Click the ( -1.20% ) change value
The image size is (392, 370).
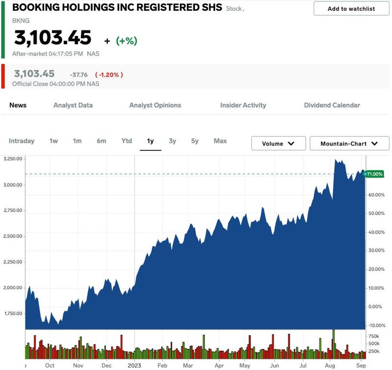pos(109,75)
